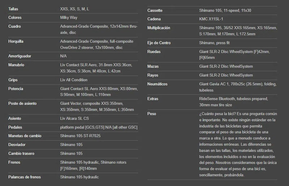Click the Palancas de frenos label

25,177
